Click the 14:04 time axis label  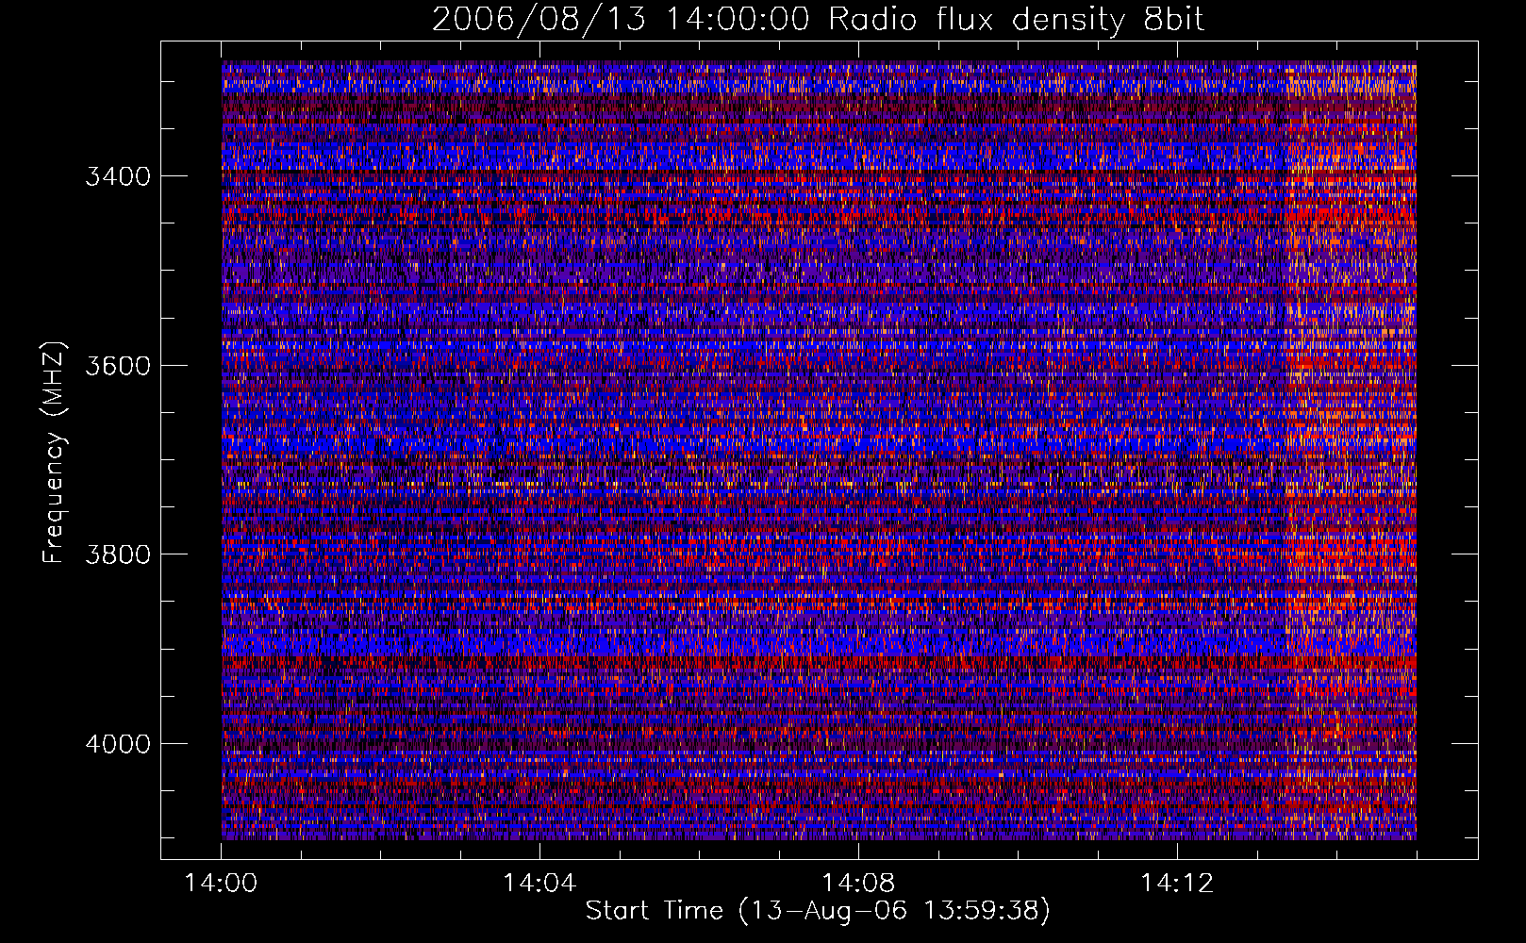tap(539, 883)
